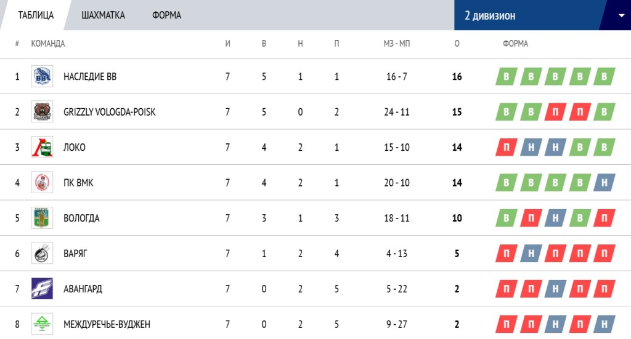Click the Наследие ВВ team logo
The image size is (631, 339).
click(x=43, y=76)
